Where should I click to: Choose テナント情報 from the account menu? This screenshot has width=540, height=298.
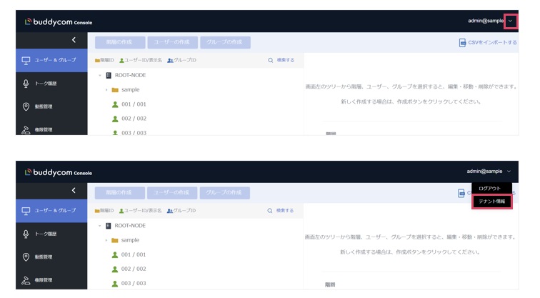point(491,202)
